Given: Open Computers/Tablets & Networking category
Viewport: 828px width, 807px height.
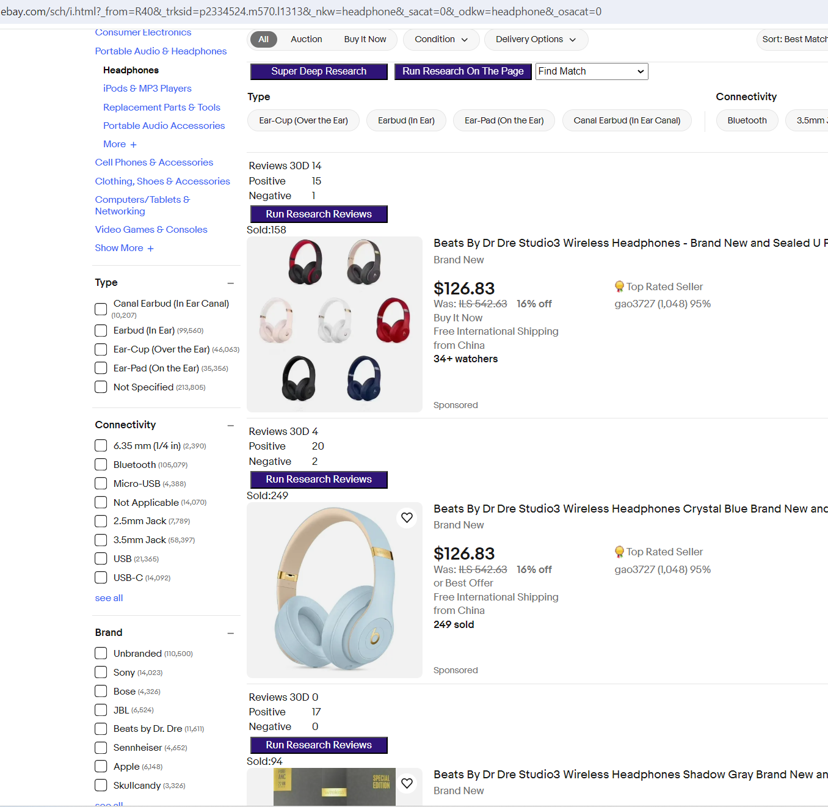Looking at the screenshot, I should 142,205.
